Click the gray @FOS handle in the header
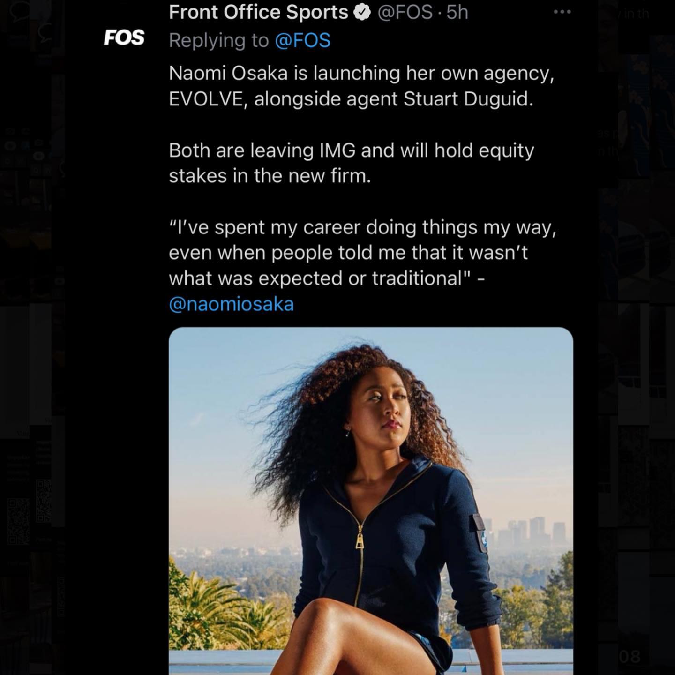The height and width of the screenshot is (675, 675). pyautogui.click(x=405, y=13)
